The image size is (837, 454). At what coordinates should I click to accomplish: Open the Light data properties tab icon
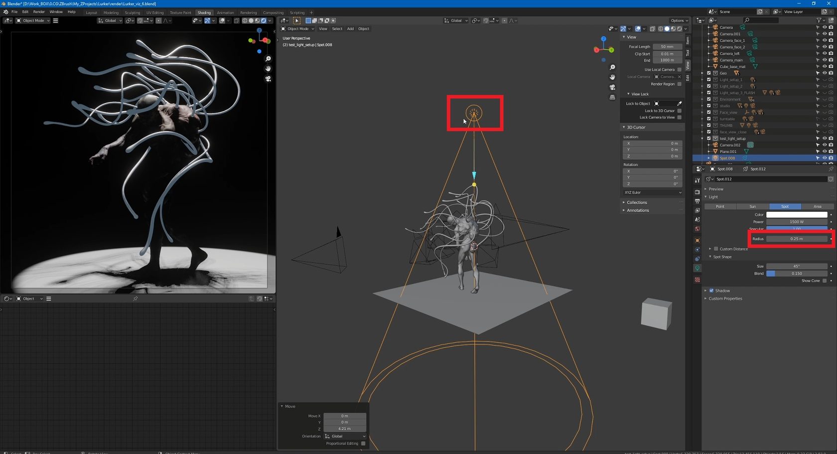click(697, 269)
